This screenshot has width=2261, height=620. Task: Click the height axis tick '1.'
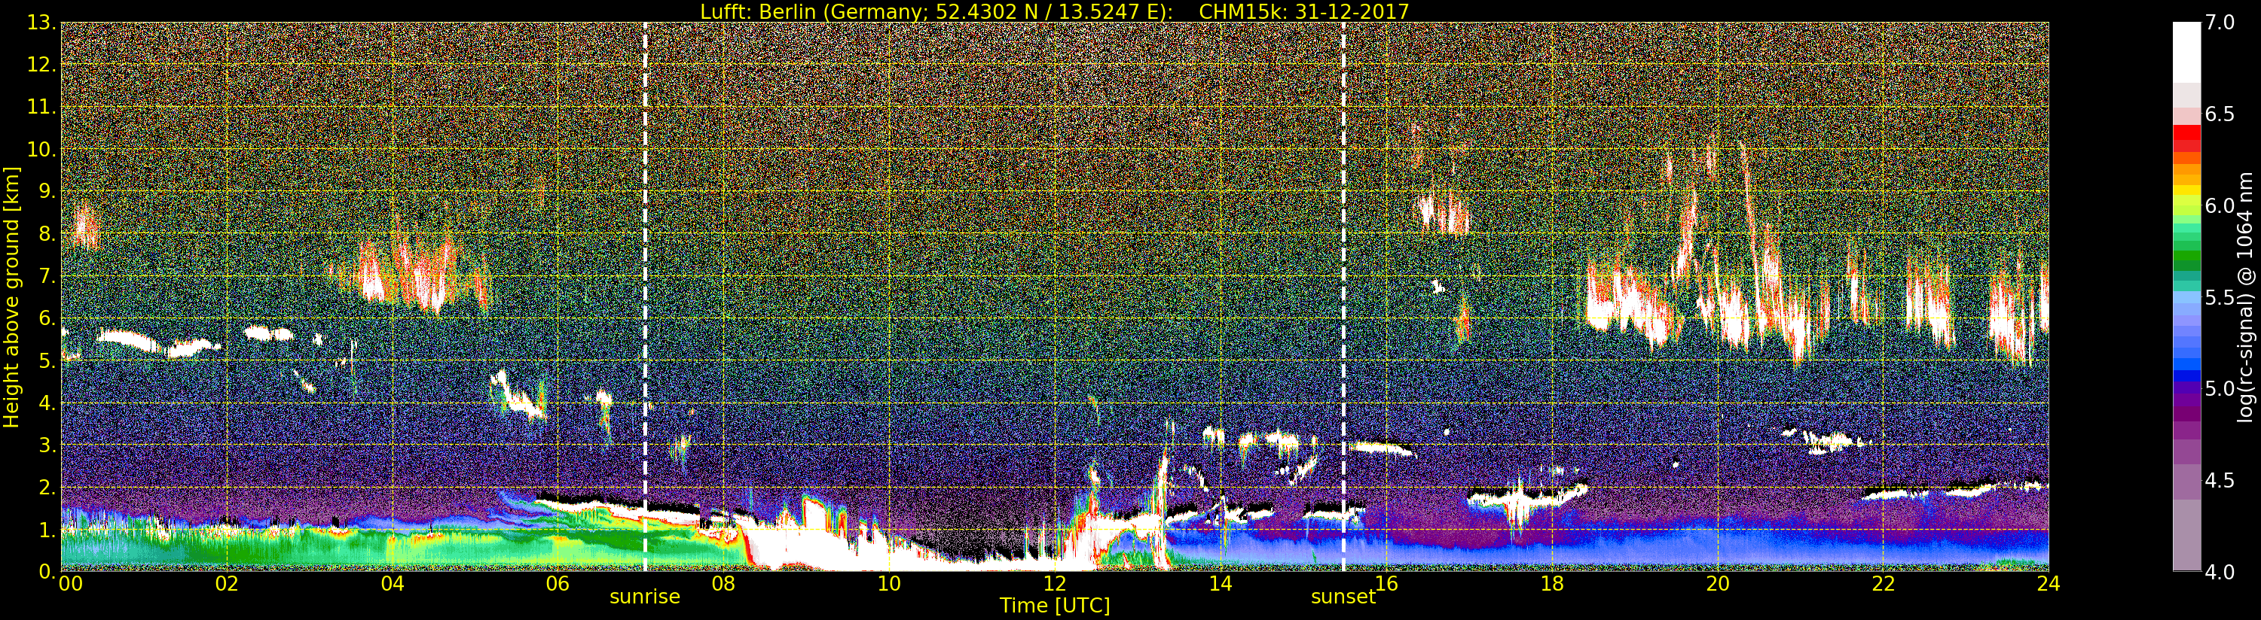click(x=47, y=530)
